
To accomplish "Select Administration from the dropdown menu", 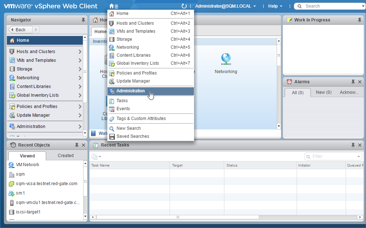I will click(131, 91).
